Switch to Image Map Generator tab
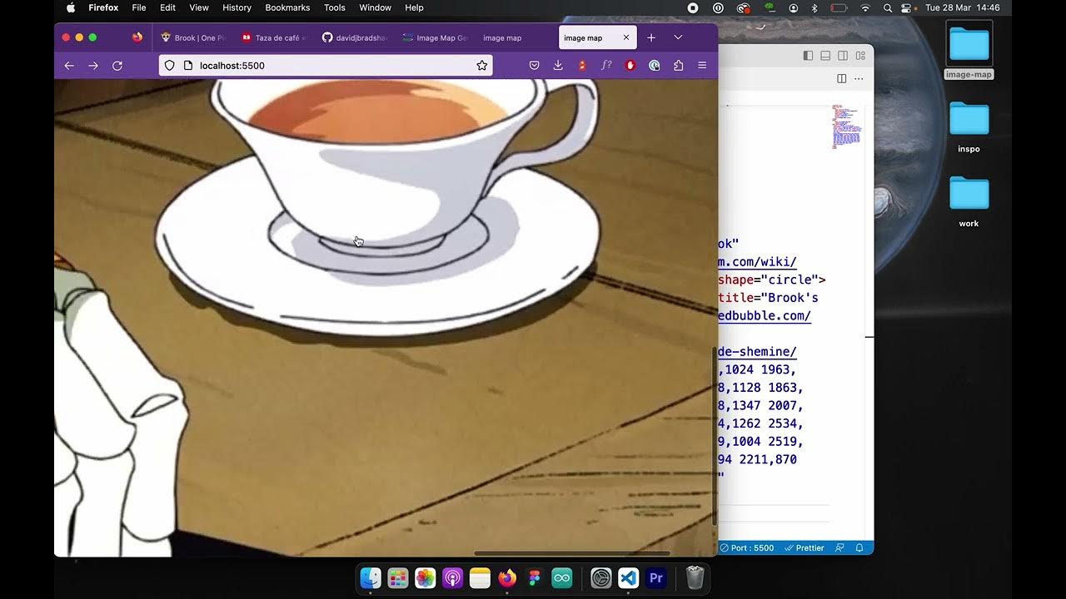Screen dimensions: 1066x599 pyautogui.click(x=436, y=37)
